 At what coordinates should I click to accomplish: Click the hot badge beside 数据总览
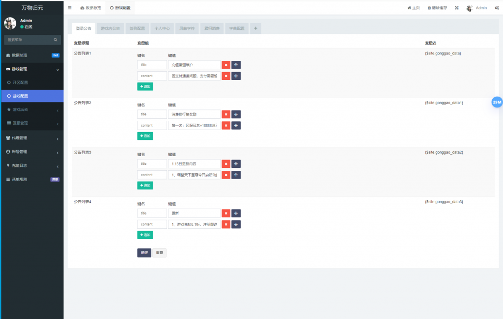pos(56,55)
